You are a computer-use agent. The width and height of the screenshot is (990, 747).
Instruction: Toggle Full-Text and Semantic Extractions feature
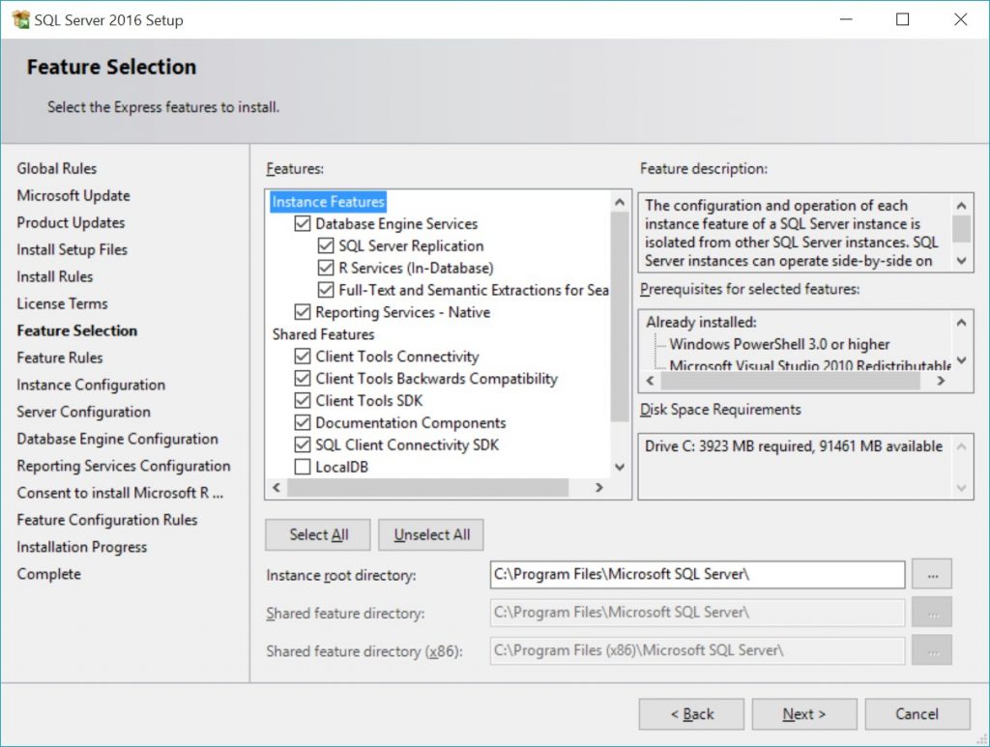(328, 290)
